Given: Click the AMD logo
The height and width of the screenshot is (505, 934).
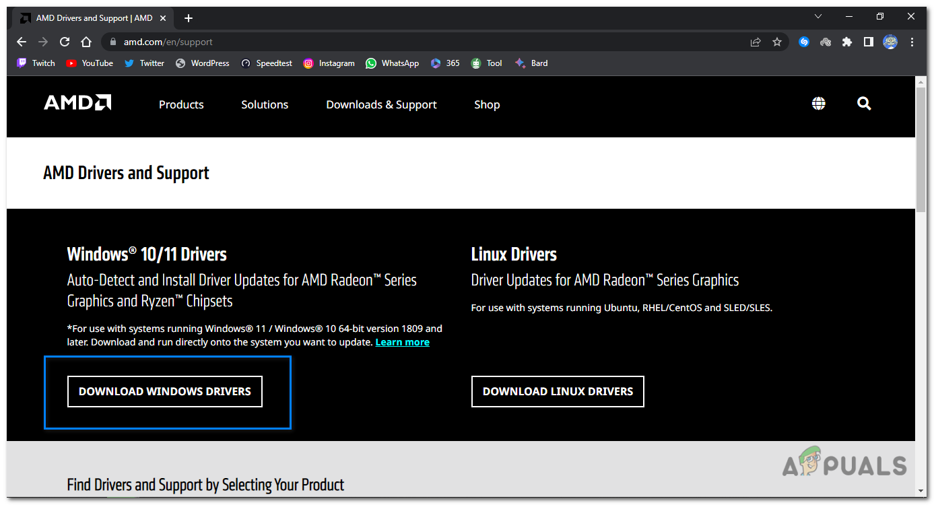Looking at the screenshot, I should tap(77, 102).
